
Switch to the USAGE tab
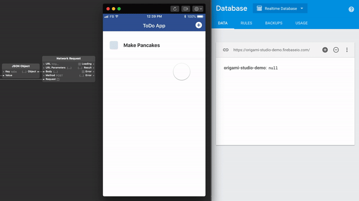pyautogui.click(x=302, y=23)
